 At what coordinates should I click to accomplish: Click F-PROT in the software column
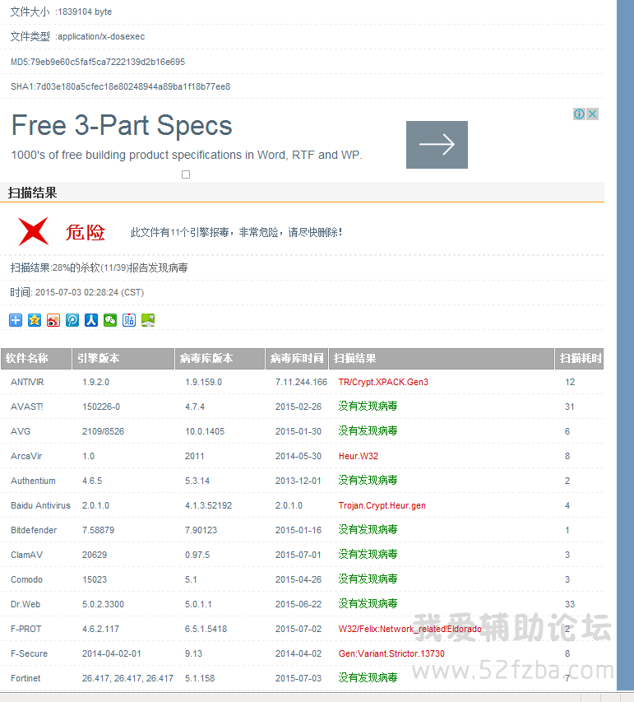[x=26, y=629]
